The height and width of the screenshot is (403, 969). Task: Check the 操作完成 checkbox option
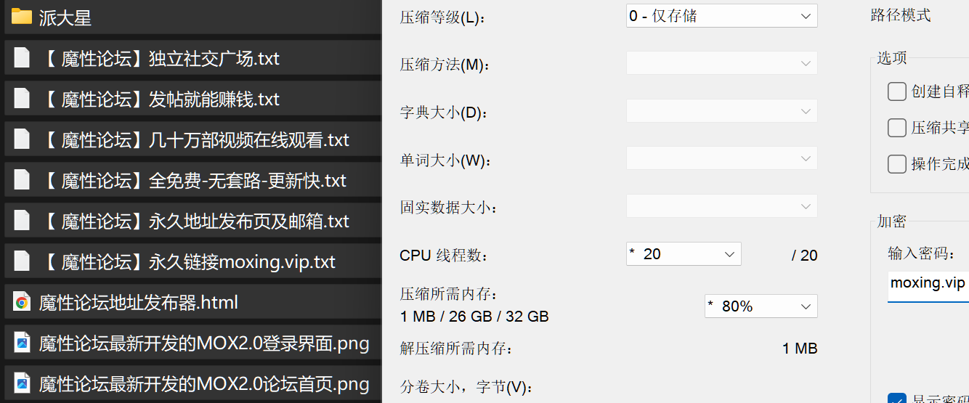897,164
